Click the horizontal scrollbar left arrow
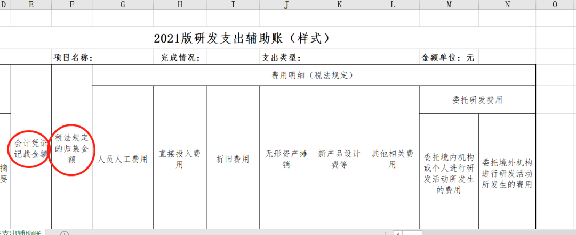The height and width of the screenshot is (235, 576). [x=397, y=232]
